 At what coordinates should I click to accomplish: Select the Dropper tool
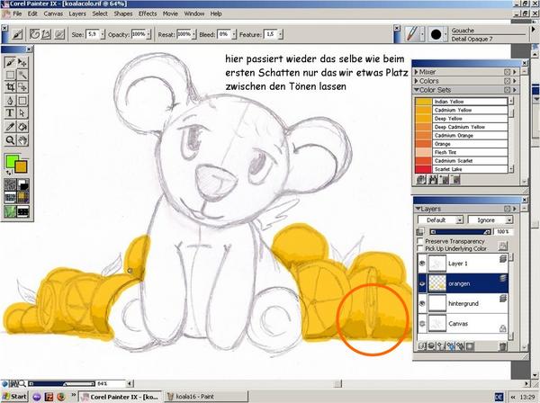pos(10,127)
